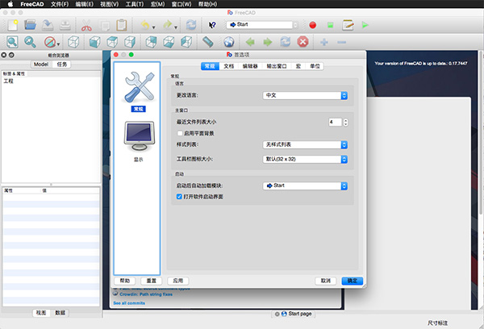Start macro recording with red circle
The image size is (484, 329).
coord(313,25)
